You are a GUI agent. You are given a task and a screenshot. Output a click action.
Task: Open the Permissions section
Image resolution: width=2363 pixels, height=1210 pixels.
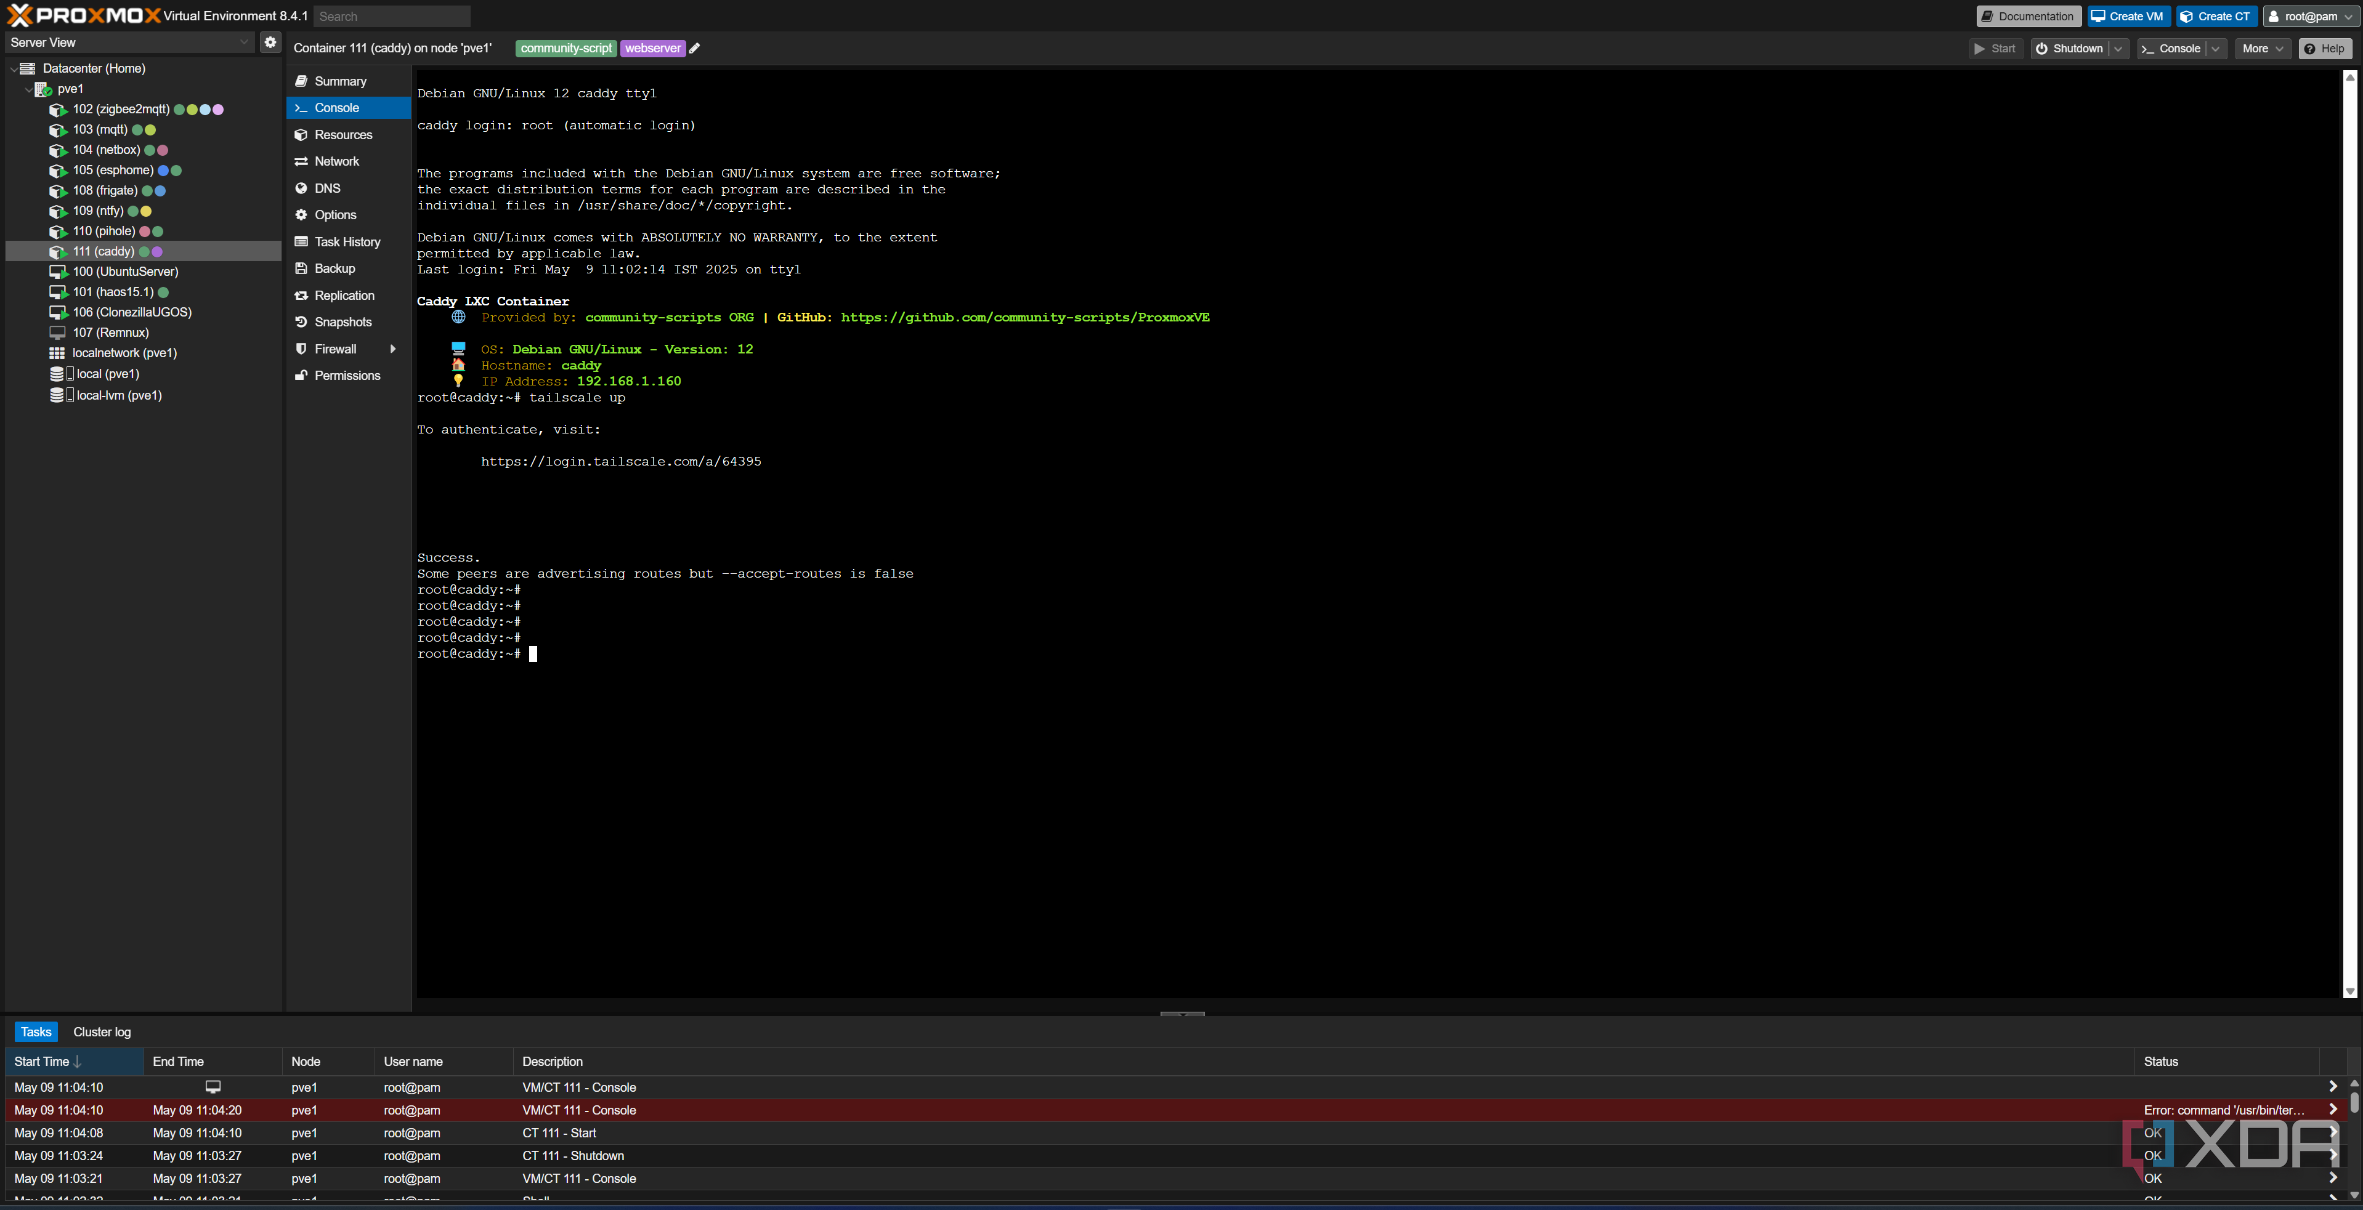pos(347,376)
